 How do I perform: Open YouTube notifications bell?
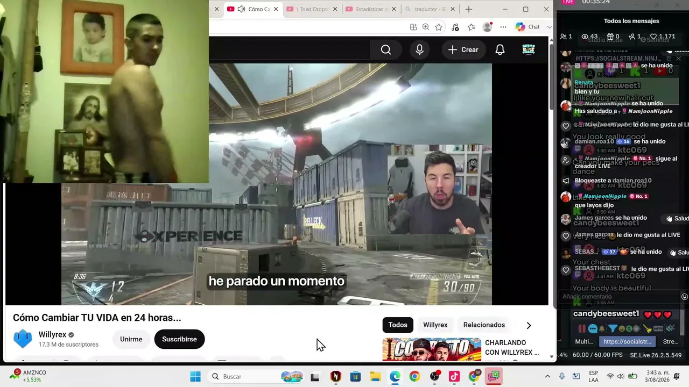click(500, 50)
